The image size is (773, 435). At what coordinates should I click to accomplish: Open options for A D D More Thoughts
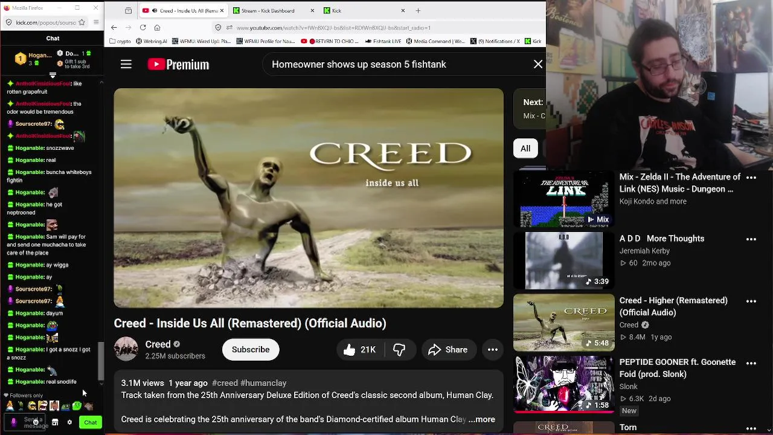coord(751,239)
